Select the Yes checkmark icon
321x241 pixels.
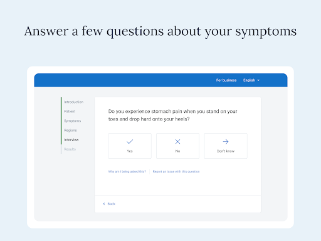tap(130, 142)
